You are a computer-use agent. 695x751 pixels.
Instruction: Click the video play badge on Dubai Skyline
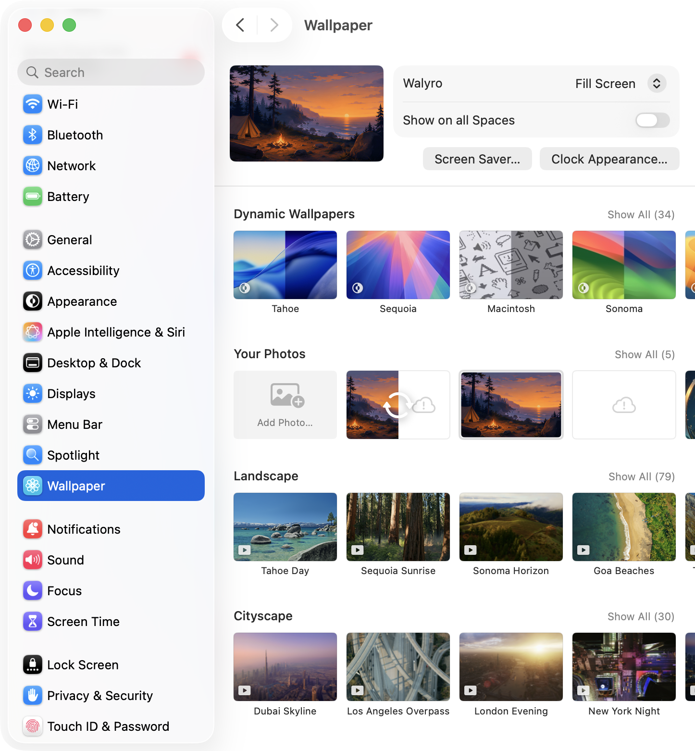(245, 690)
